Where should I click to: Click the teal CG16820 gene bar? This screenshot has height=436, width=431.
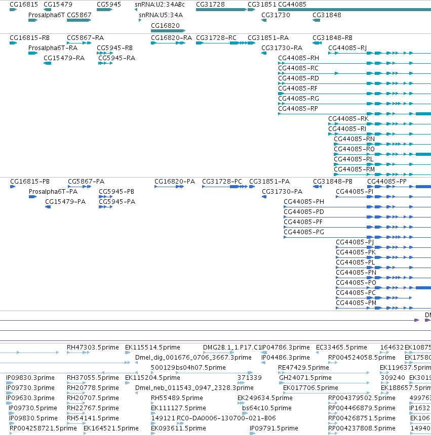tap(168, 31)
